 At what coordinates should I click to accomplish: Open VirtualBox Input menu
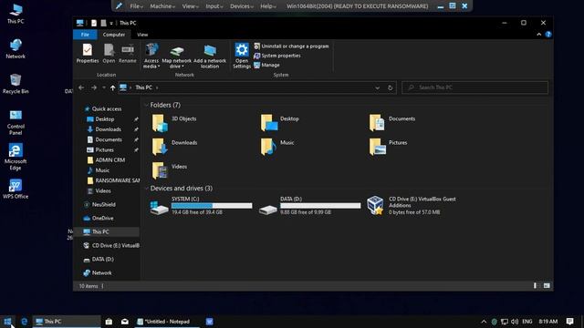(x=214, y=6)
